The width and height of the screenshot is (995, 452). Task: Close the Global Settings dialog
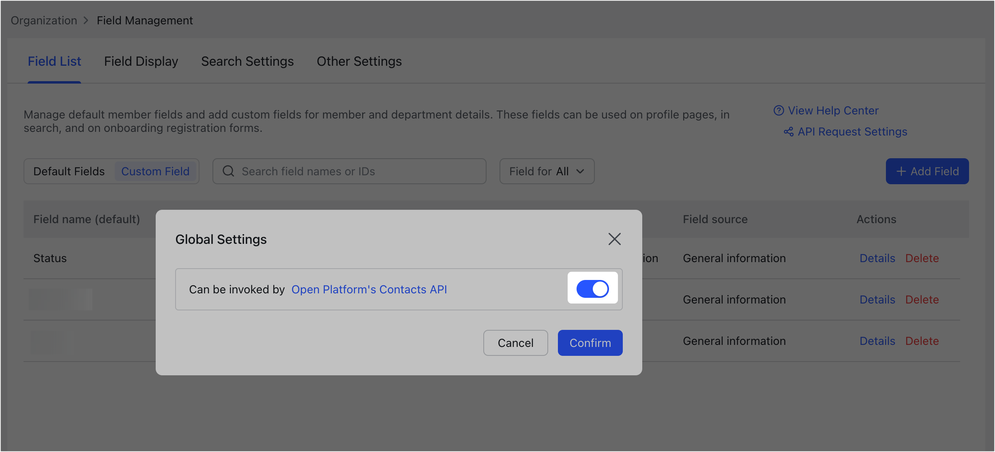pyautogui.click(x=614, y=239)
